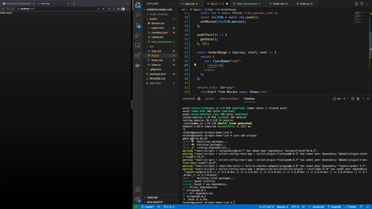This screenshot has height=209, width=372.
Task: Click the Prettier status bar item
Action: tap(350, 207)
